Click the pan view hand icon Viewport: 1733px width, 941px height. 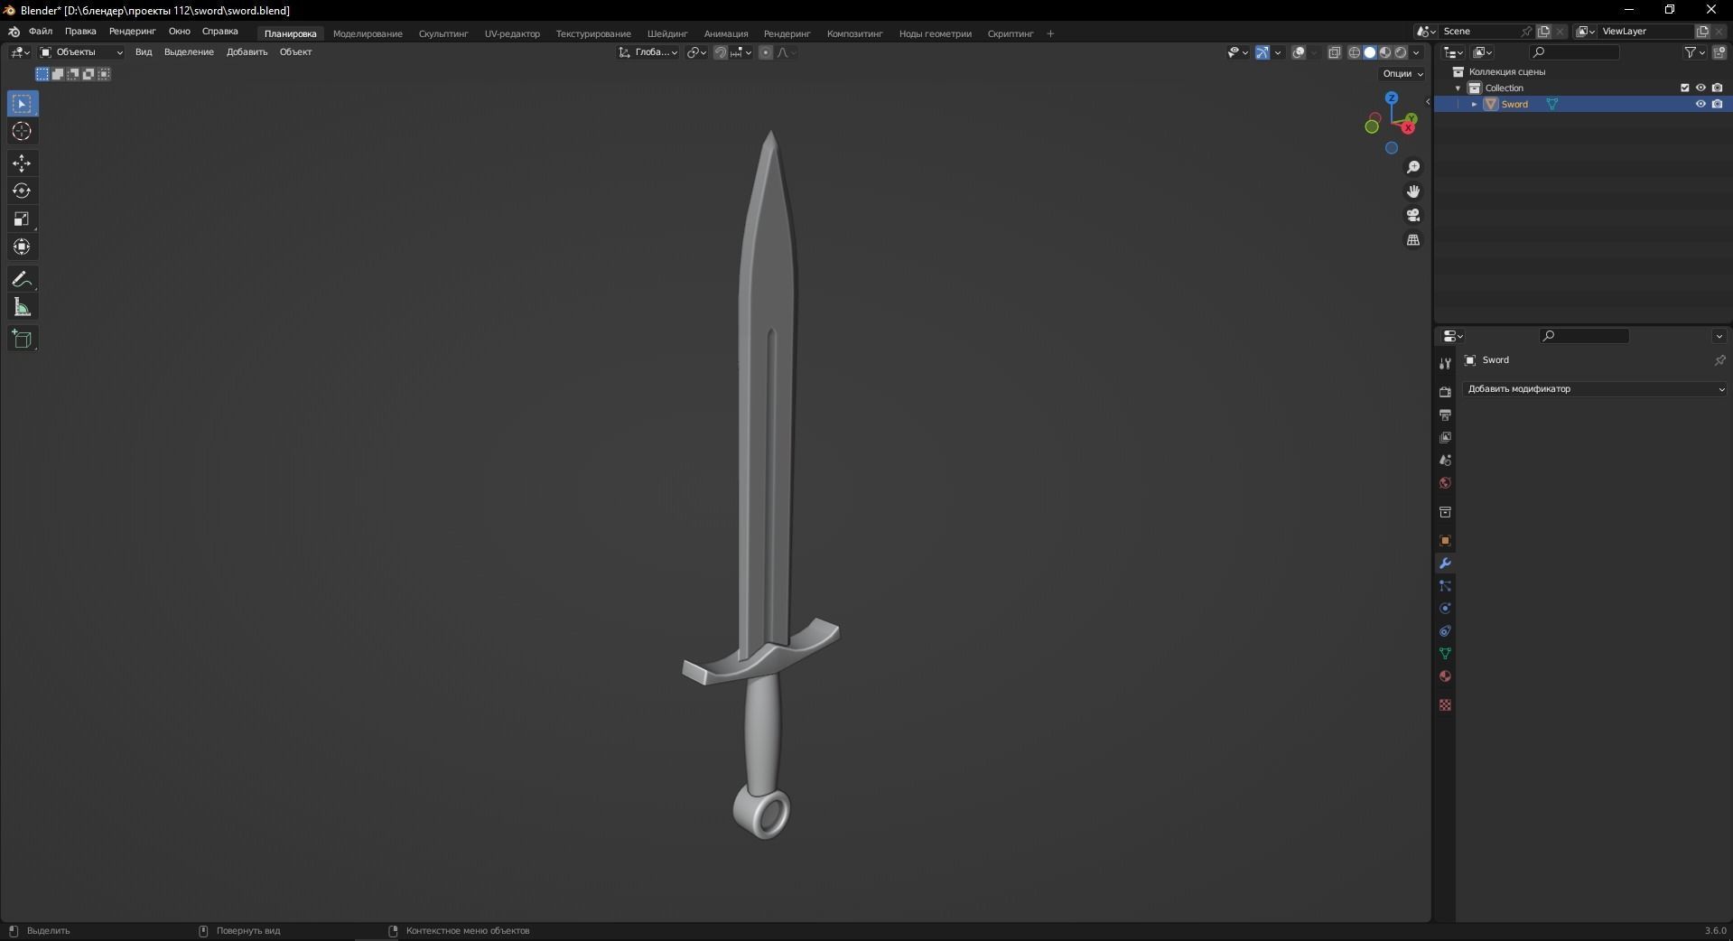[1413, 191]
